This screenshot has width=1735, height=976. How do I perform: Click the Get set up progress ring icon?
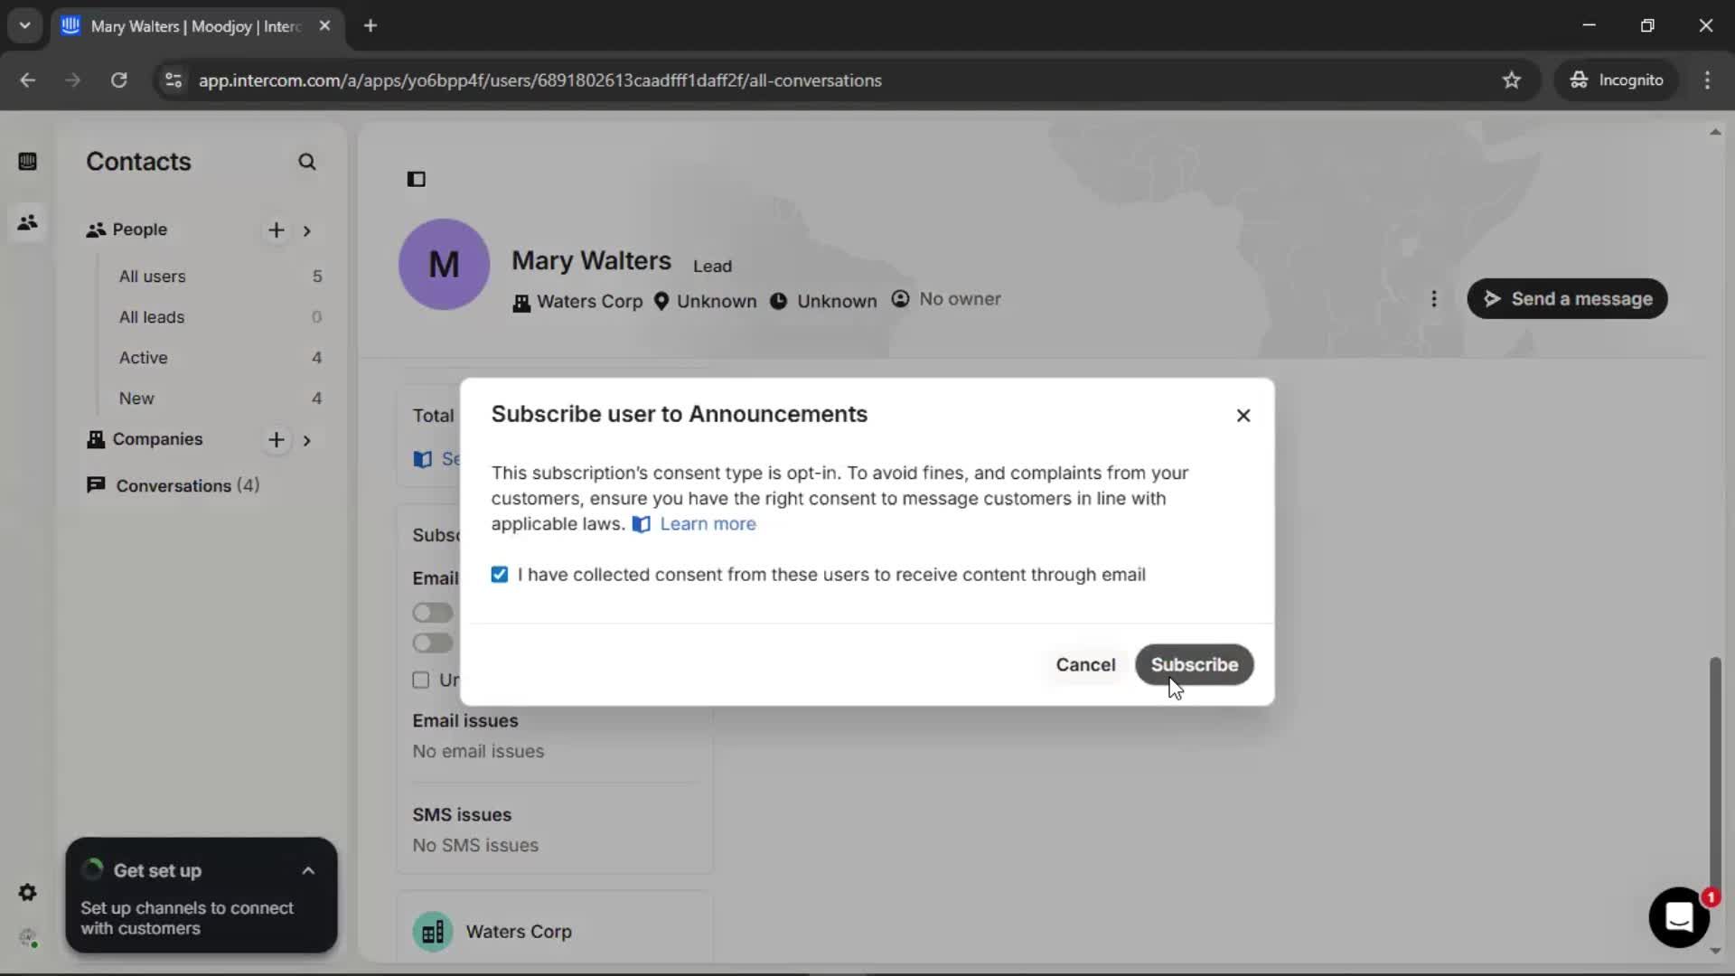[x=92, y=870]
